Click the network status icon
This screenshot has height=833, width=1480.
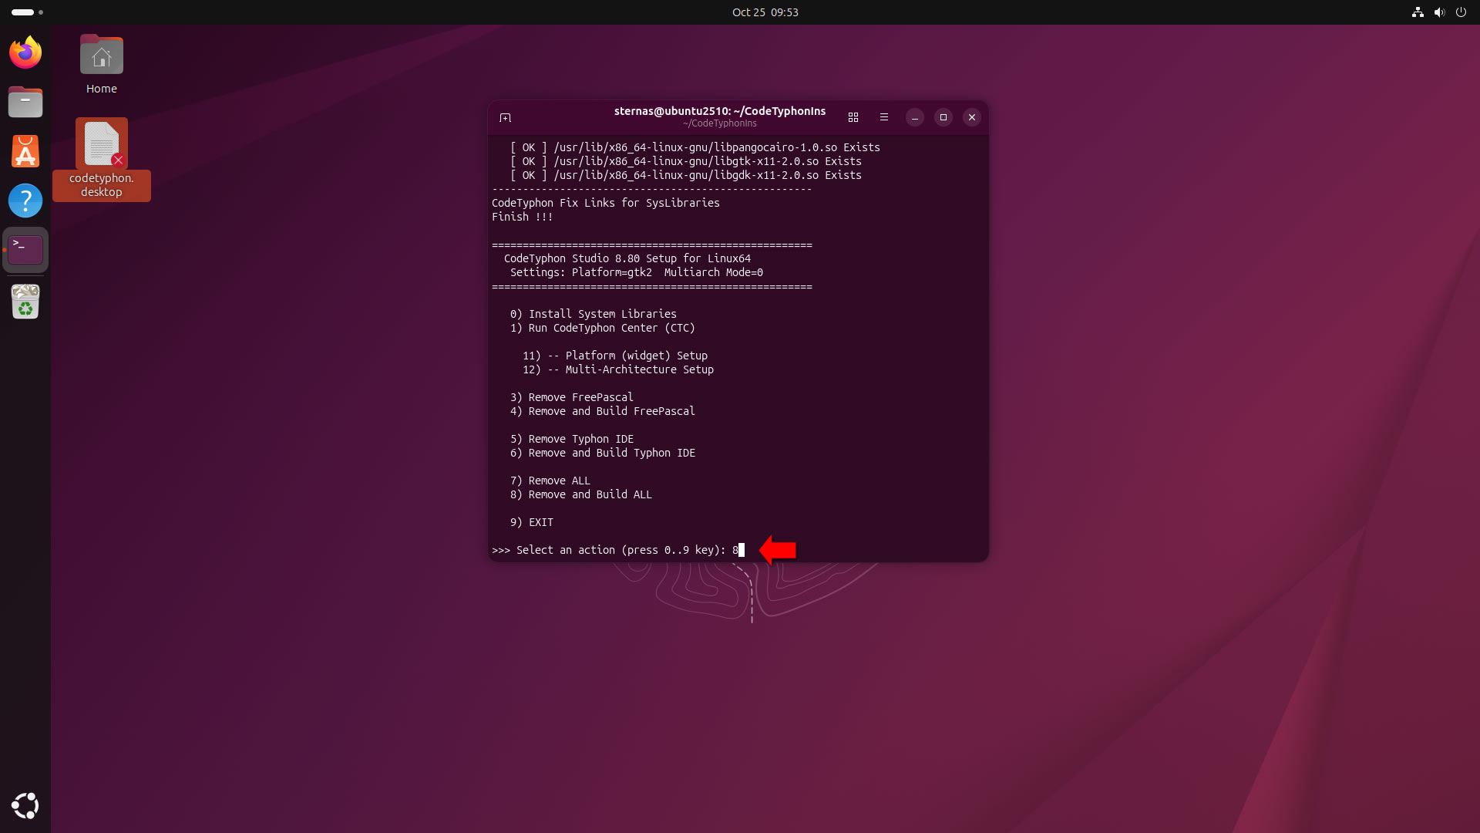[x=1417, y=12]
